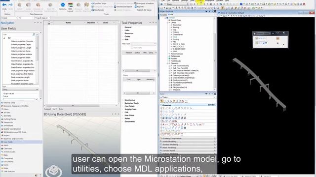The width and height of the screenshot is (316, 177).
Task: Toggle the Footing level checkmark
Action: [171, 39]
